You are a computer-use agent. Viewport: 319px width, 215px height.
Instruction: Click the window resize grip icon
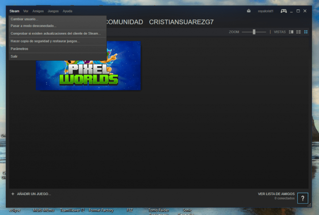click(x=309, y=205)
